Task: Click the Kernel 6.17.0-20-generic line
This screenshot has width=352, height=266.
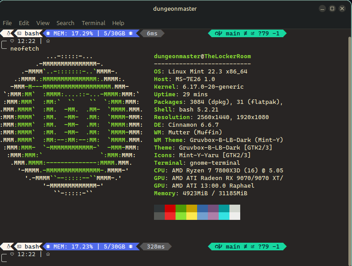Action: click(199, 87)
